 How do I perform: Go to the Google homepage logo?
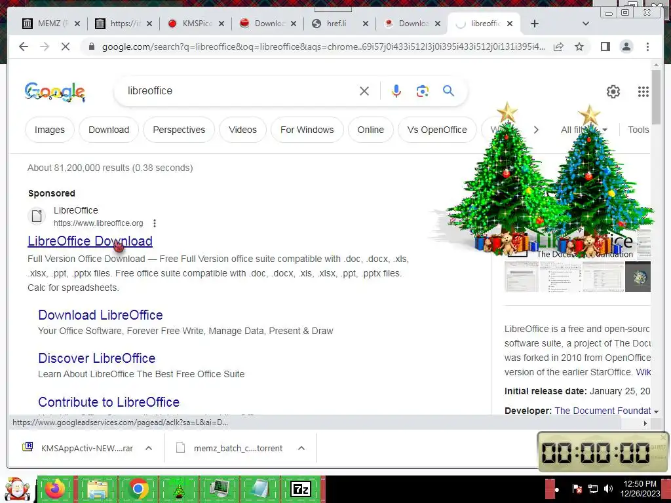55,92
